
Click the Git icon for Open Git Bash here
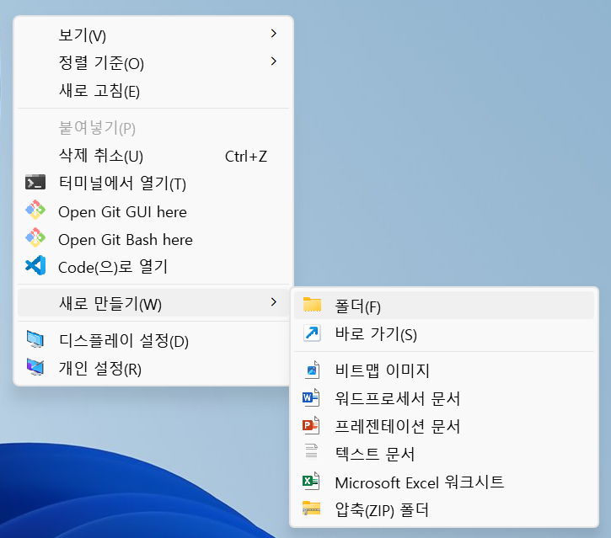(35, 239)
